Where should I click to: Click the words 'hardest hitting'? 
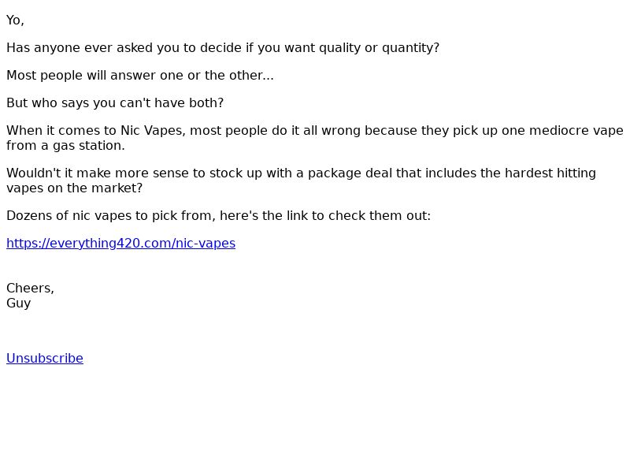pos(550,173)
